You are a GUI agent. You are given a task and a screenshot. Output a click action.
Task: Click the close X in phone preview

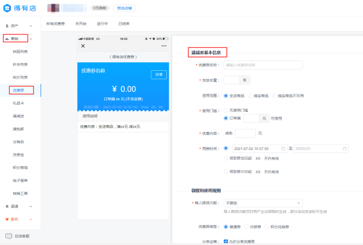83,46
